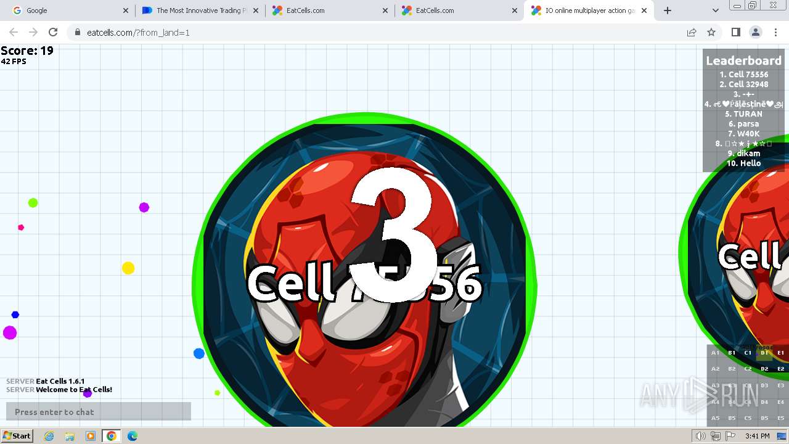This screenshot has width=789, height=444.
Task: Click leaderboard entry TURAN
Action: pyautogui.click(x=743, y=114)
